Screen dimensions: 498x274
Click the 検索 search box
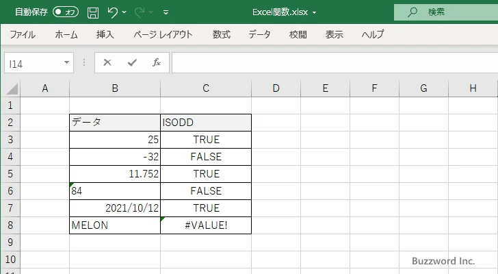[x=446, y=12]
